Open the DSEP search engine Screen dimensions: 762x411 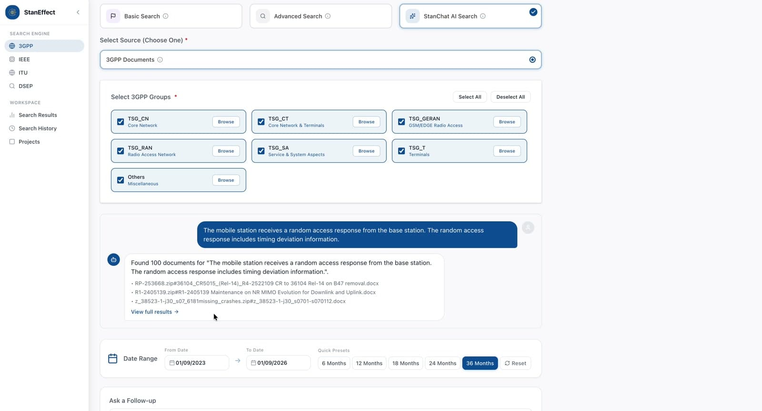point(44,86)
